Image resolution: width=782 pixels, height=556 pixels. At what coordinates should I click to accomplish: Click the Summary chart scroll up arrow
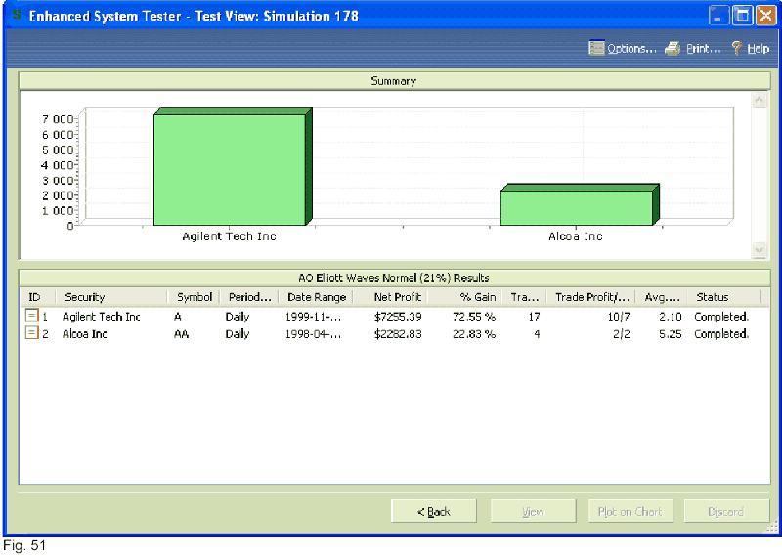click(x=759, y=100)
